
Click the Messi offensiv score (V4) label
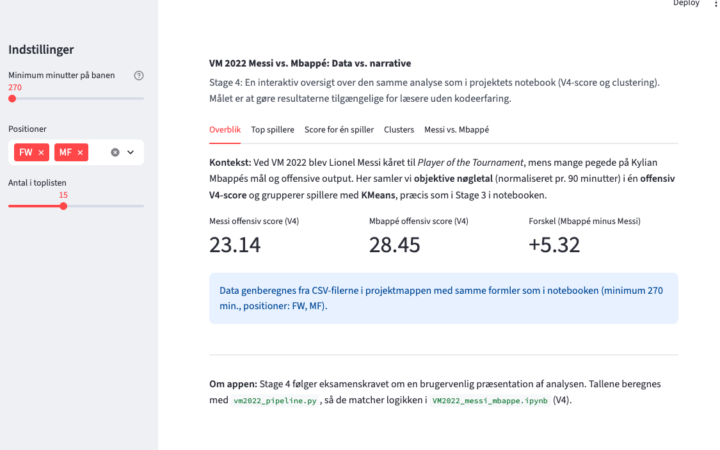[254, 221]
